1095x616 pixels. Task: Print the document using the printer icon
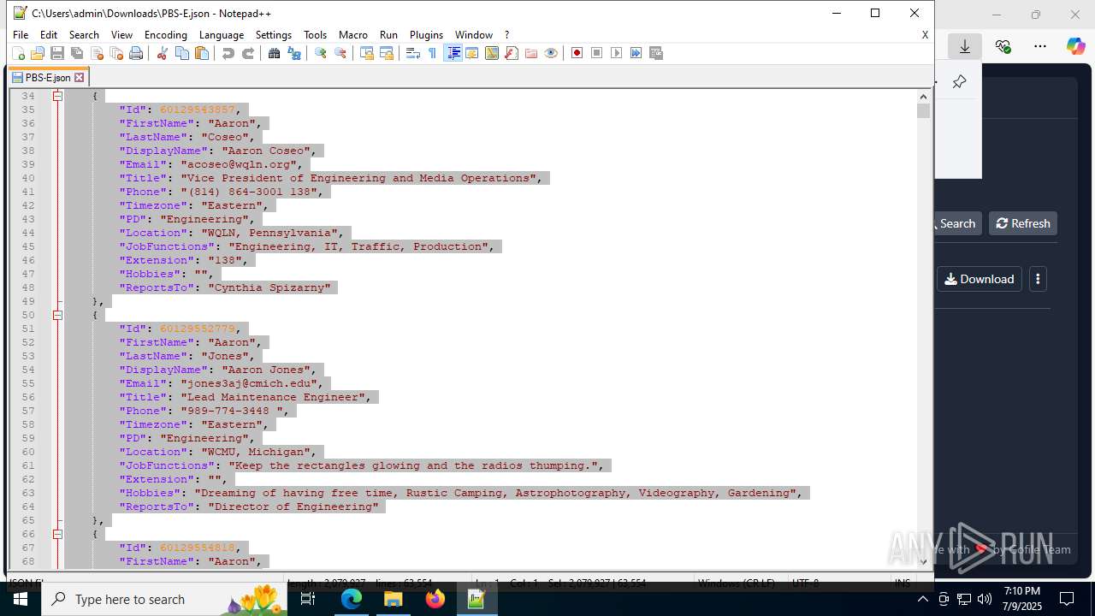136,53
